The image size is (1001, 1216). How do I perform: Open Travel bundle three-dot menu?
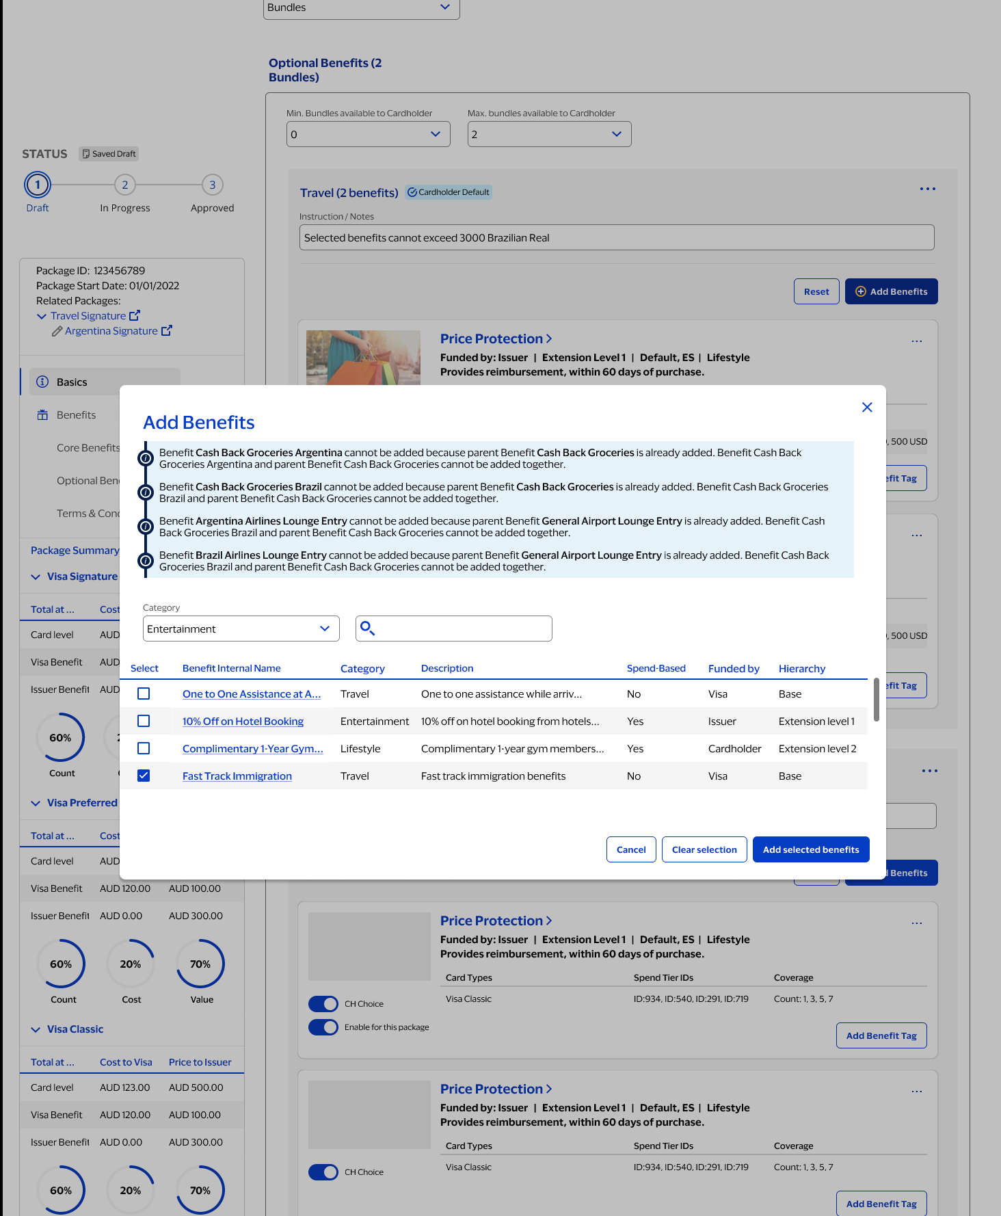(928, 189)
